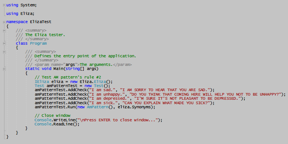Click the 'string[]' parameter type
The width and height of the screenshot is (288, 144).
pos(75,69)
